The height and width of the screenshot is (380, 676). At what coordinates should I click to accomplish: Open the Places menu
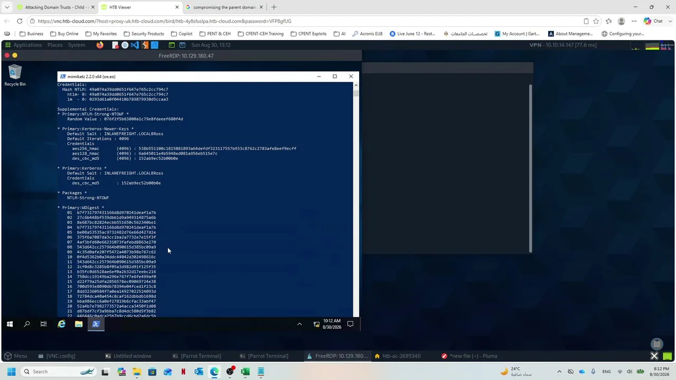pos(55,45)
